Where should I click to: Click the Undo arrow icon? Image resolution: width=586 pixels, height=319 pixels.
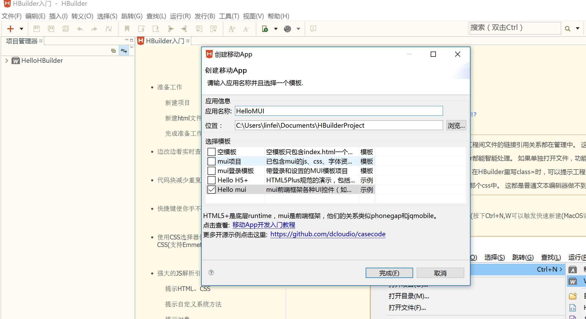click(80, 29)
